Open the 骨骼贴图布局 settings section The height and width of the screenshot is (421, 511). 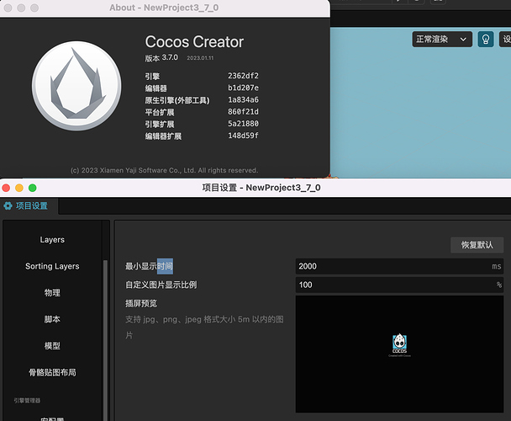tap(52, 372)
